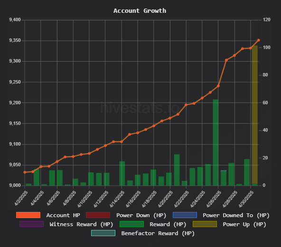Hide the Reward (HP) series label
Image resolution: width=281 pixels, height=247 pixels.
coord(168,224)
